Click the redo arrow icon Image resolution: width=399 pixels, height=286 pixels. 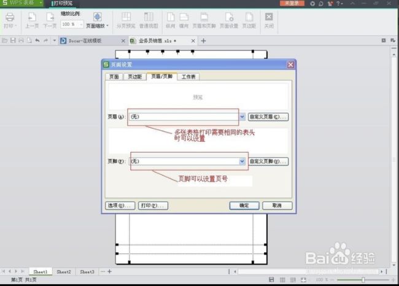(x=46, y=41)
